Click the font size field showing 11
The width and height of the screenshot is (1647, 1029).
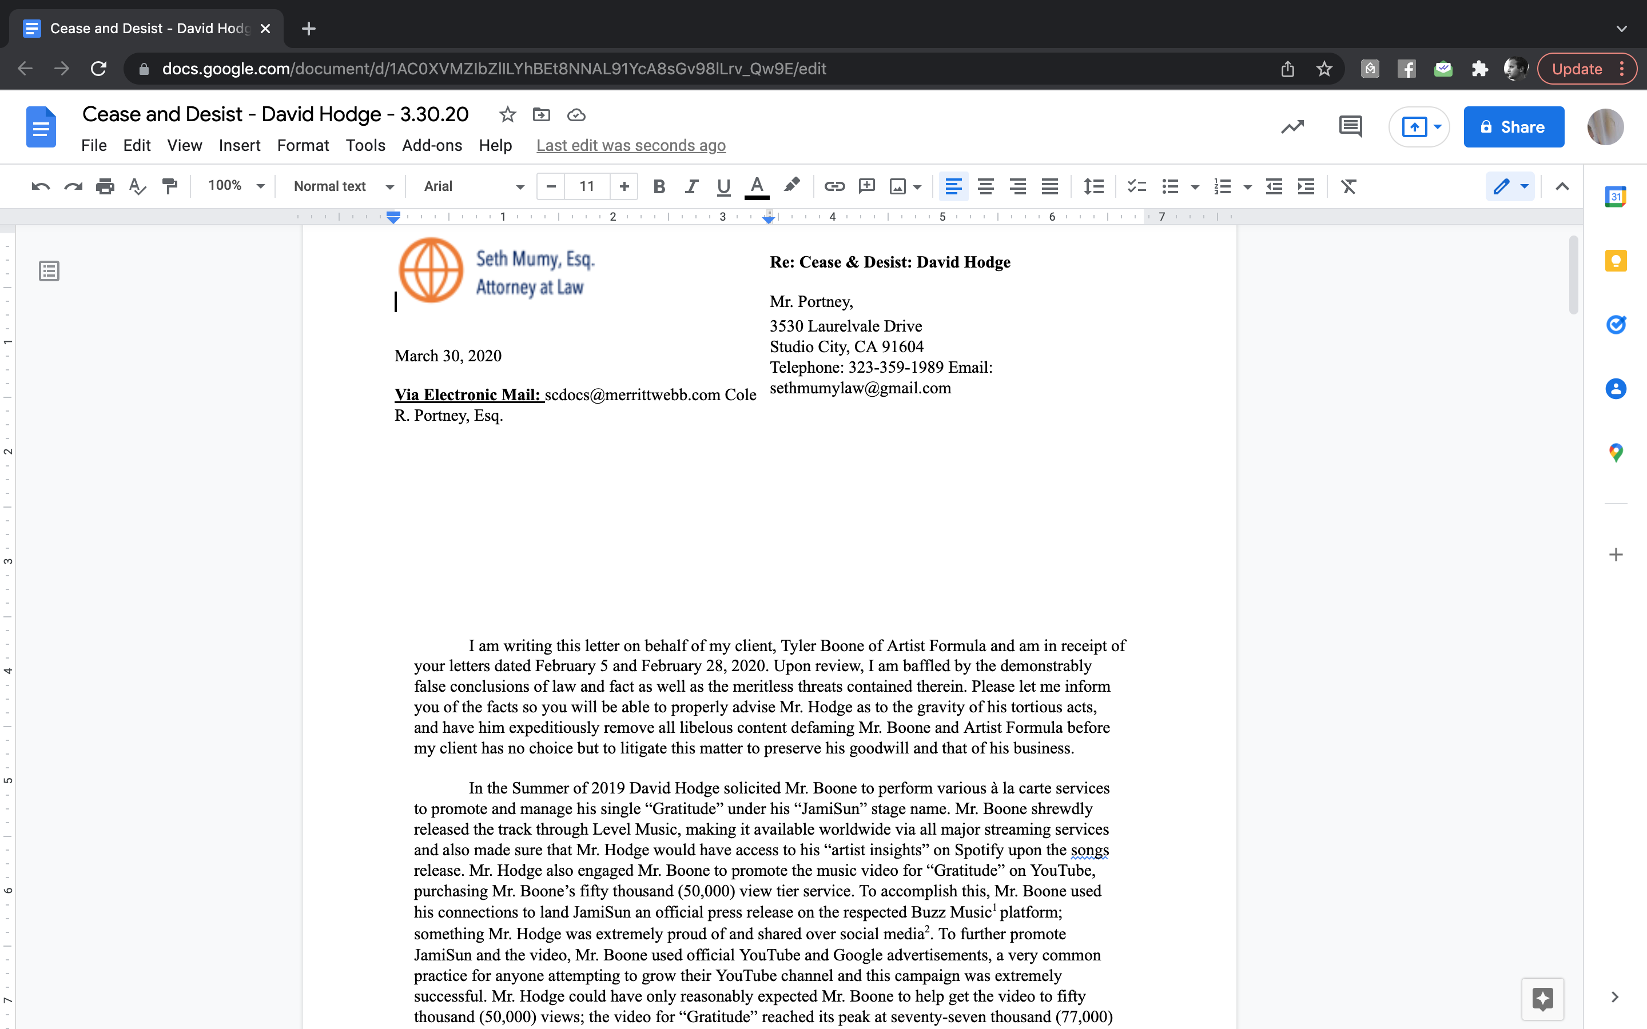pos(587,186)
